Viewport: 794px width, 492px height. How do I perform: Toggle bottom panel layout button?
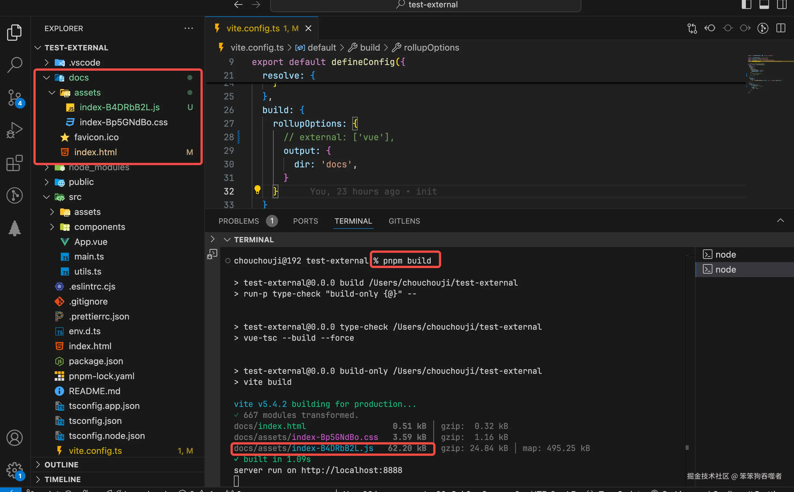point(764,5)
